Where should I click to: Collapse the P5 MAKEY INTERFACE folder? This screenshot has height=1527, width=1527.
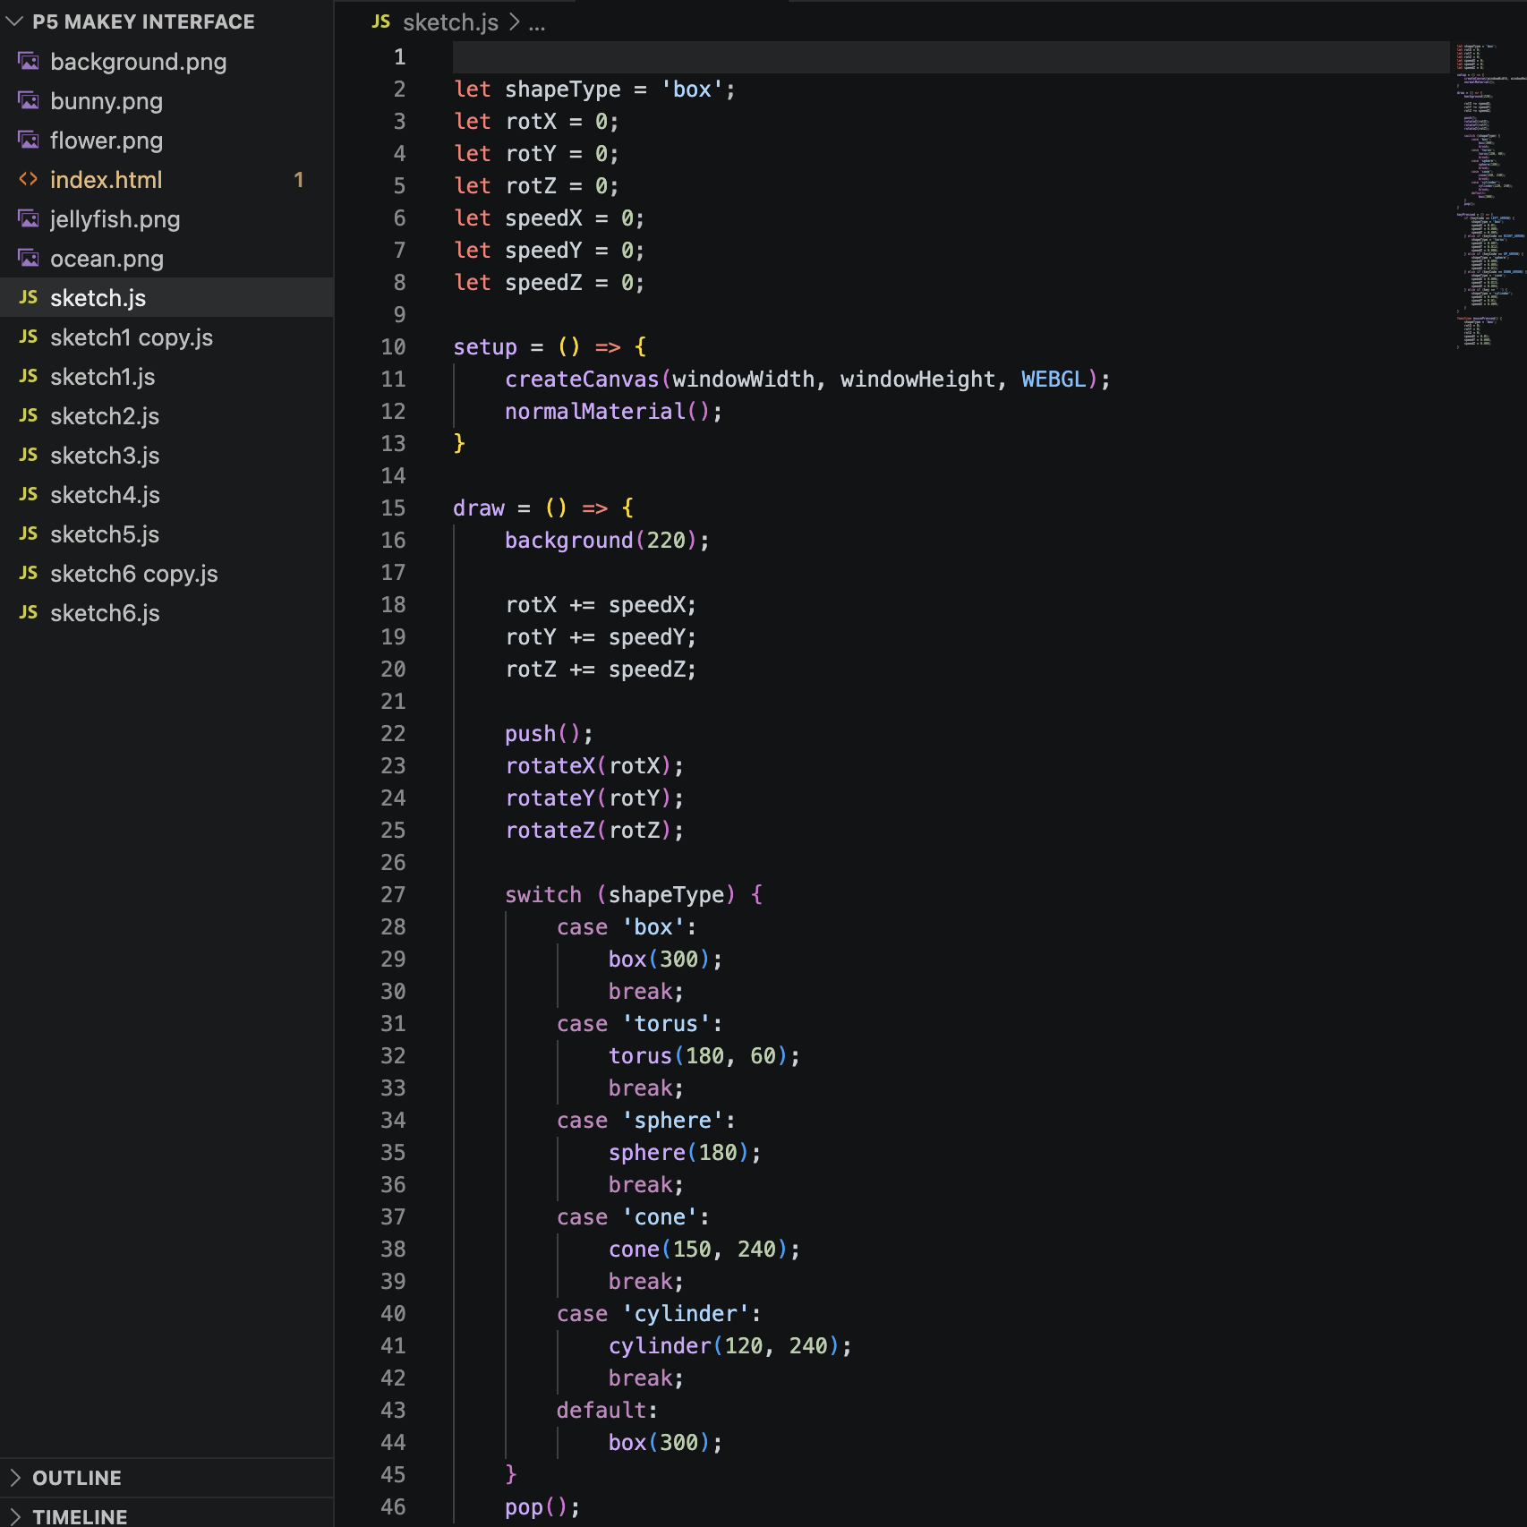point(15,21)
